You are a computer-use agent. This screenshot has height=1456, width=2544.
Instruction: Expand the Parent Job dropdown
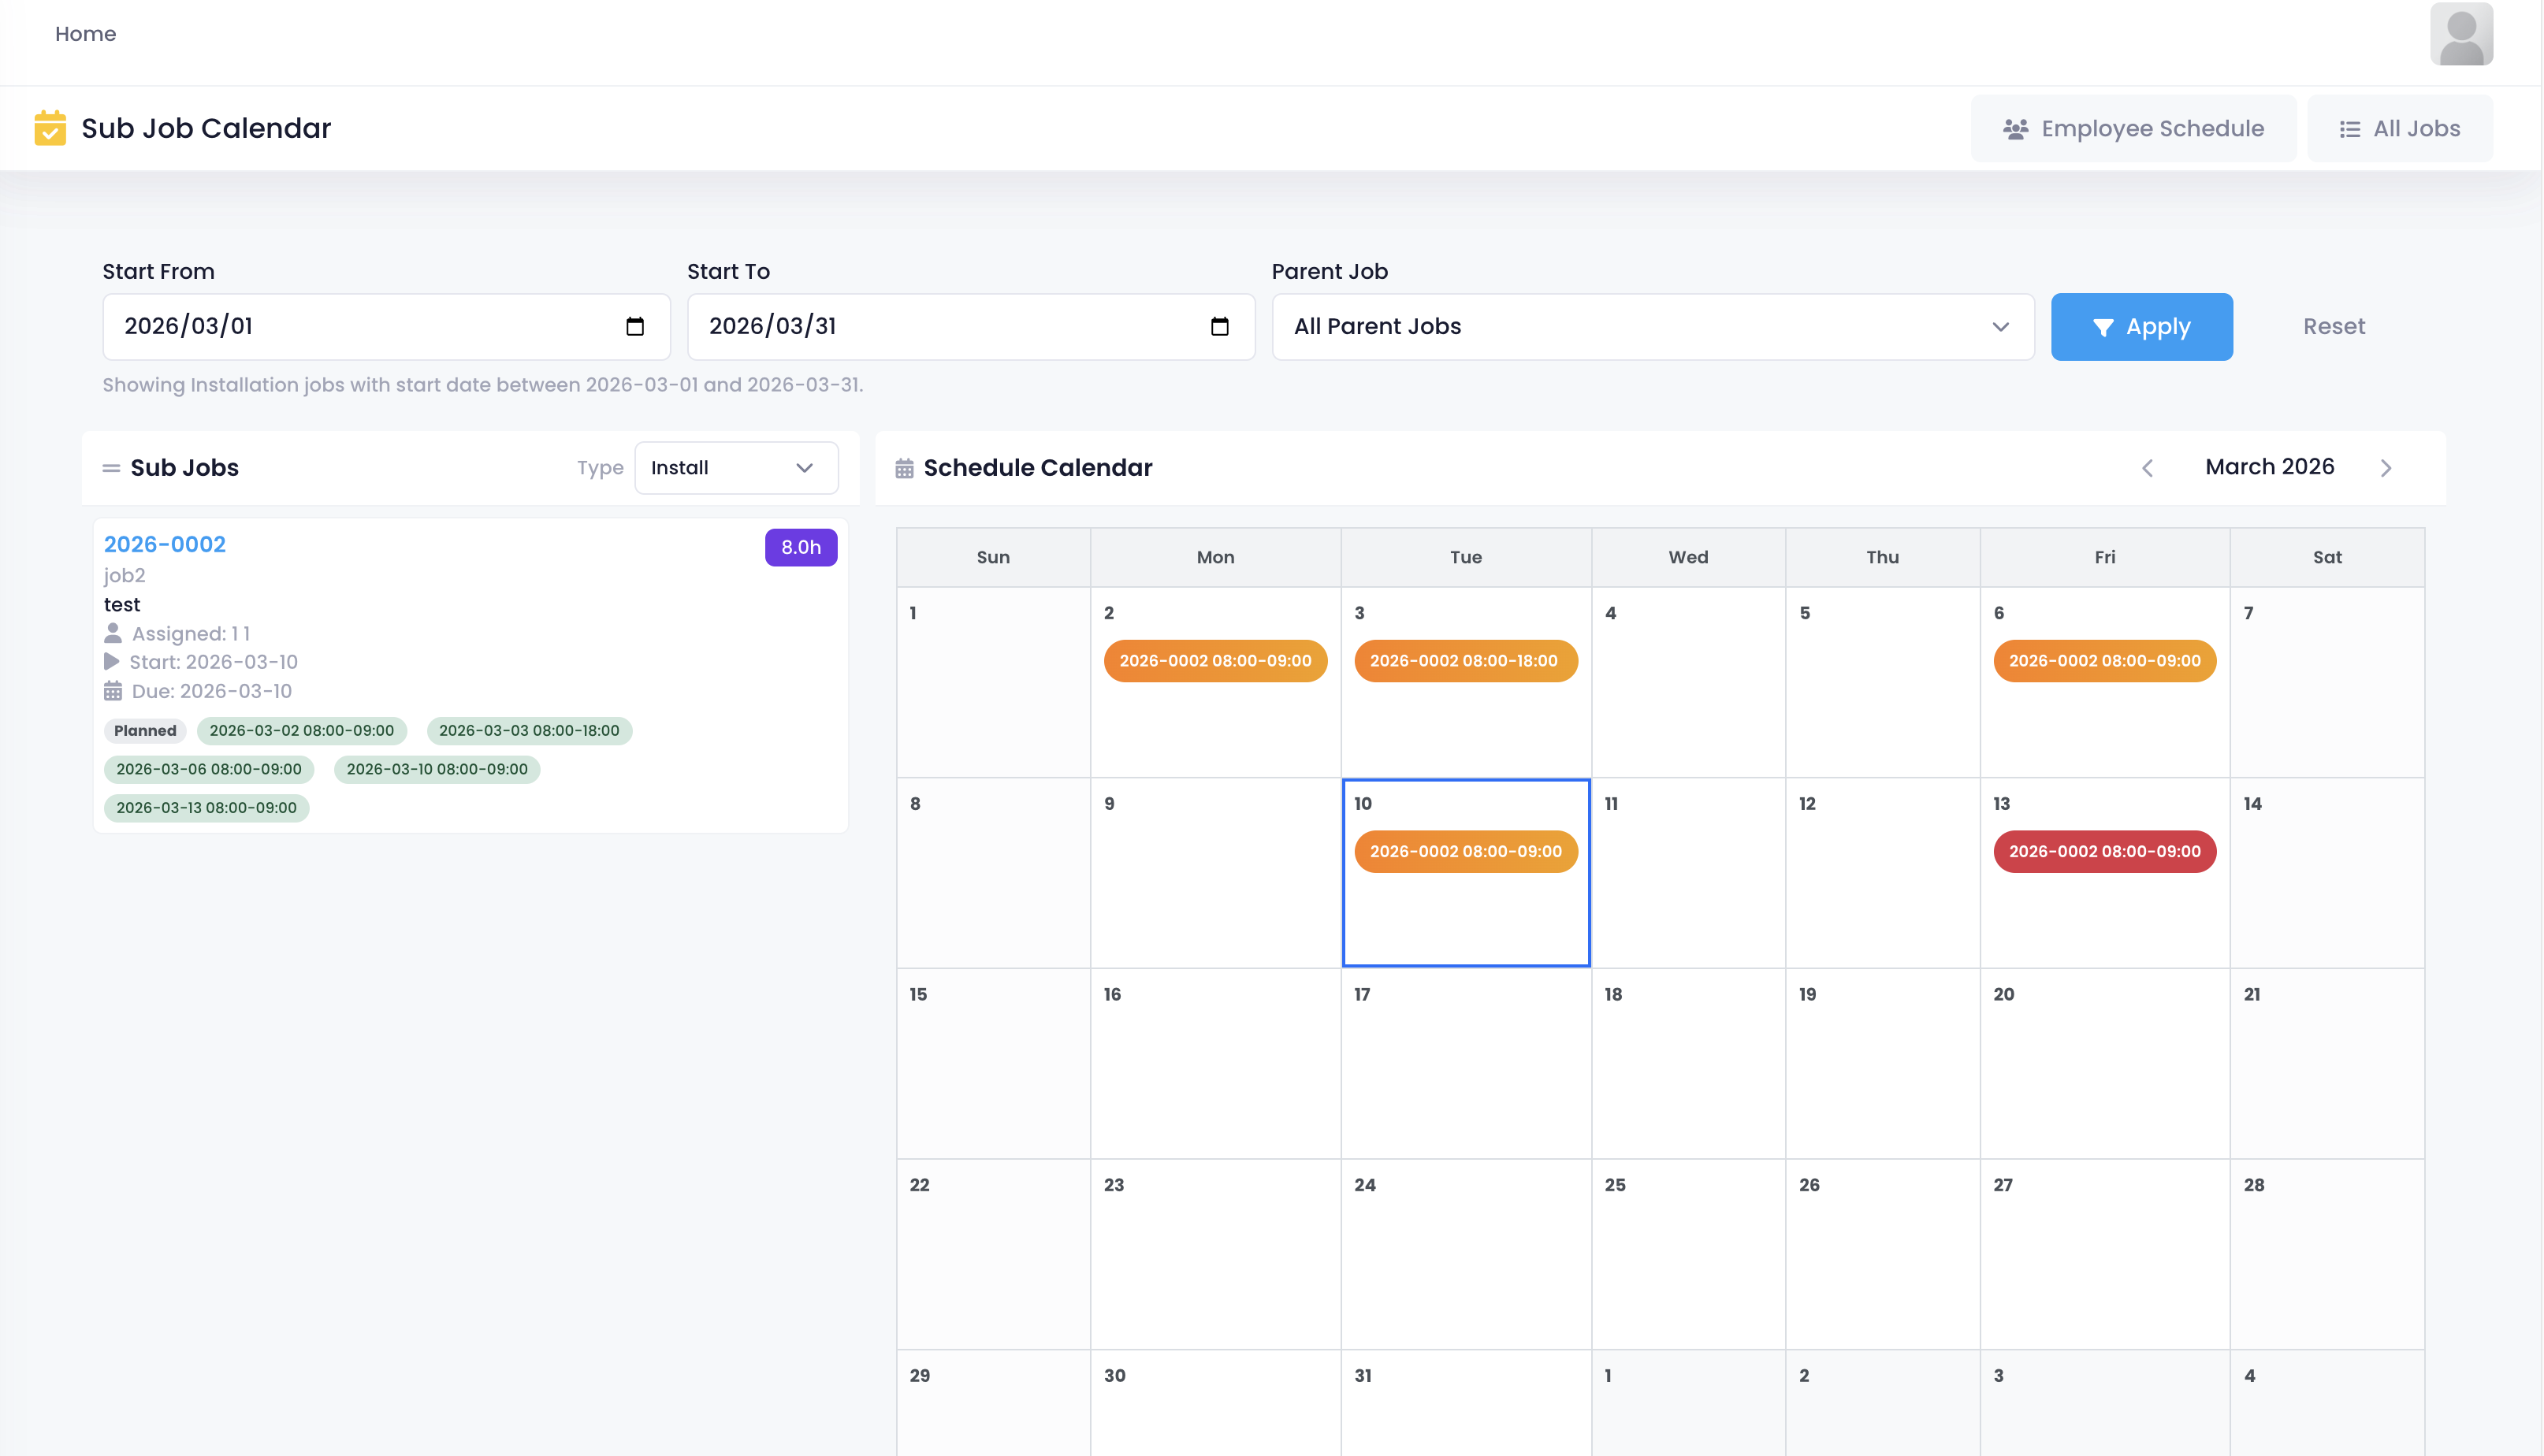(1652, 326)
